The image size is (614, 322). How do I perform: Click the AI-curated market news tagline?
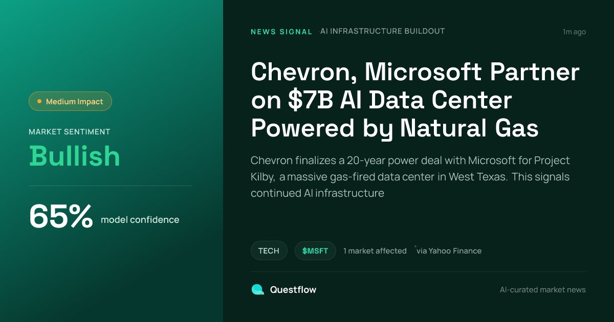click(543, 290)
